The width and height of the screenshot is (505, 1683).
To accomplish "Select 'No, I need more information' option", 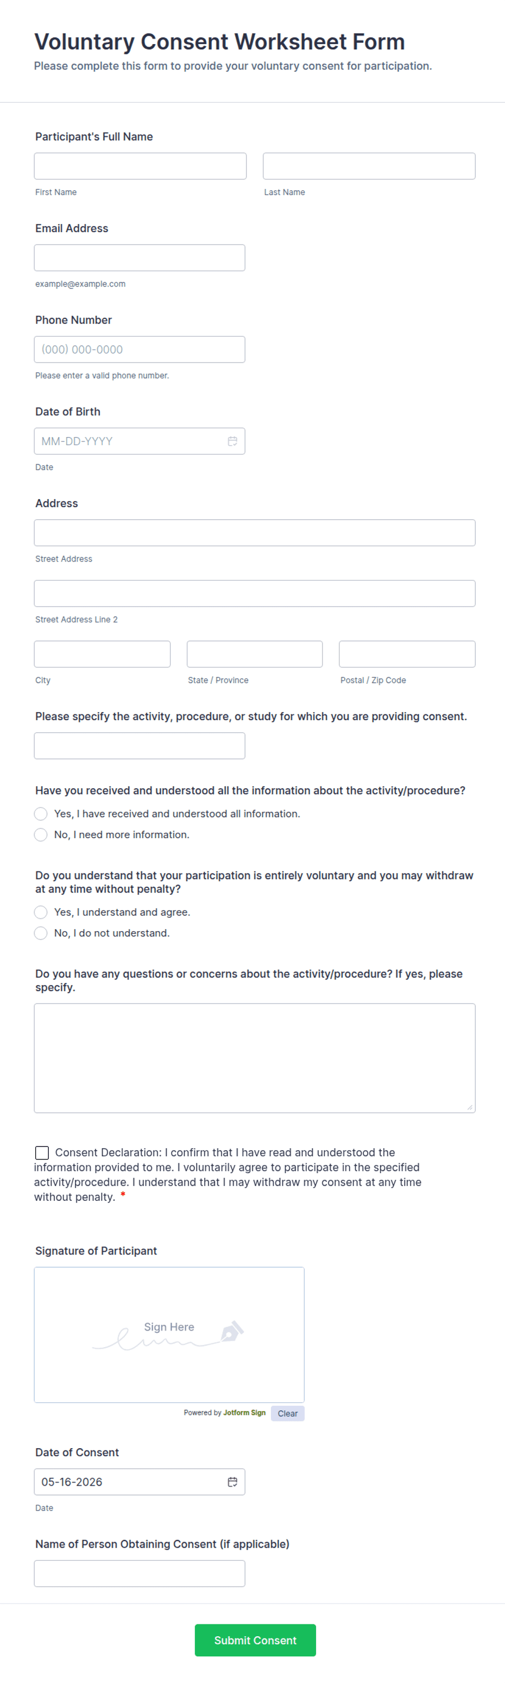I will [x=40, y=834].
